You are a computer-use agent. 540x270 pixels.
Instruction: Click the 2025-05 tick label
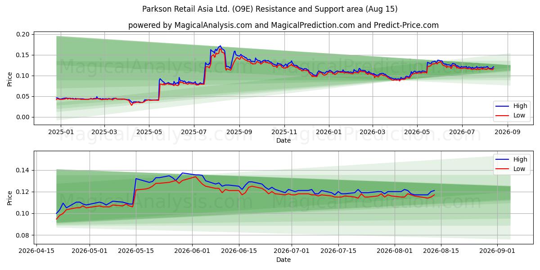(x=149, y=132)
